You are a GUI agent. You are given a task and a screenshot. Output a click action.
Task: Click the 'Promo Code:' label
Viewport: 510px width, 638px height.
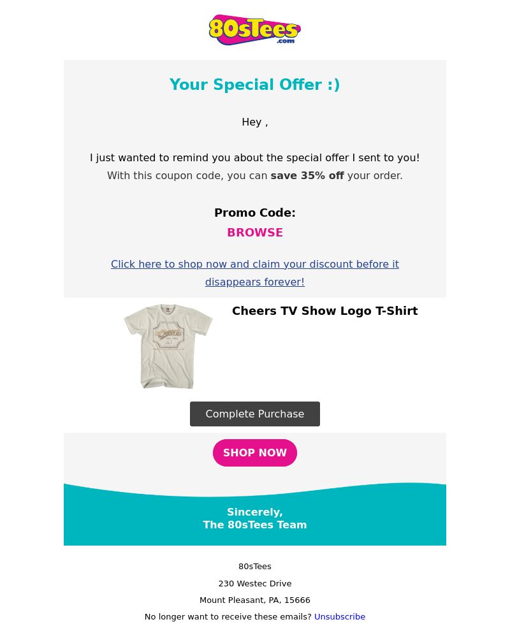pos(255,213)
